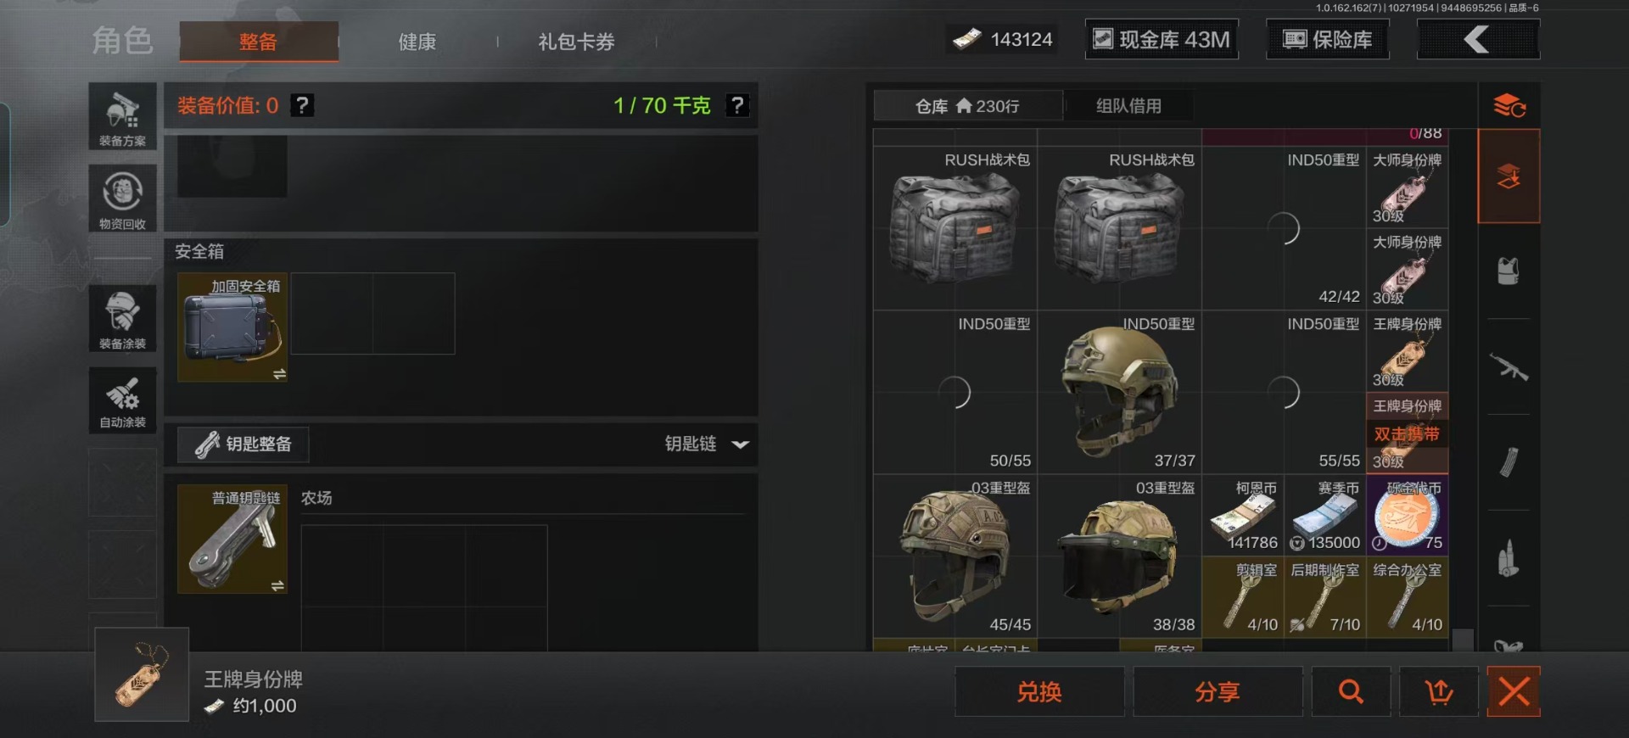This screenshot has width=1629, height=738.
Task: Select the body armor category filter icon
Action: 1508,271
